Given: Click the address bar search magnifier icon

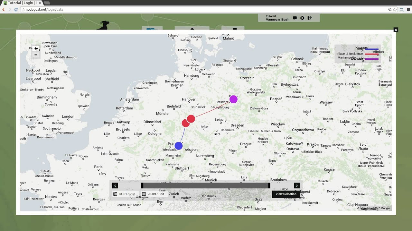Looking at the screenshot, I should pyautogui.click(x=390, y=10).
